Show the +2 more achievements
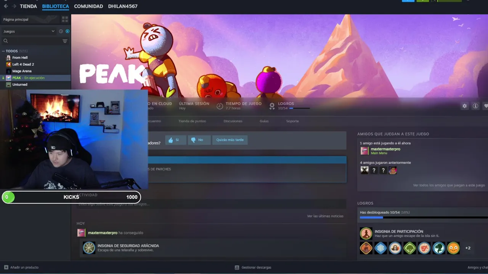Image resolution: width=488 pixels, height=274 pixels. tap(468, 248)
